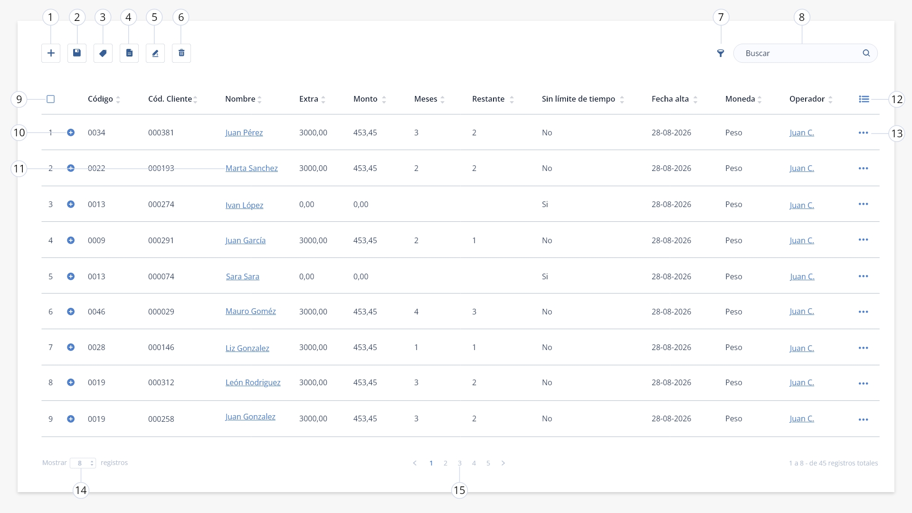Screen dimensions: 912x513
Task: Go to next page with right chevron
Action: (x=503, y=463)
